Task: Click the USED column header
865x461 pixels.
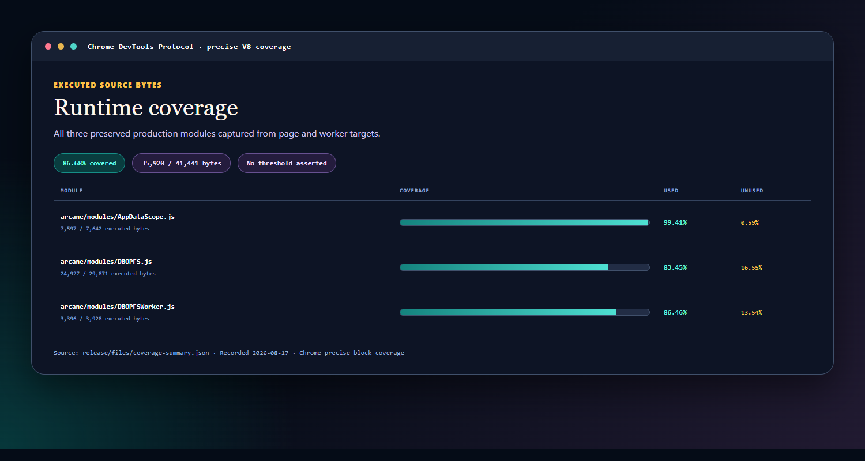Action: pos(671,191)
